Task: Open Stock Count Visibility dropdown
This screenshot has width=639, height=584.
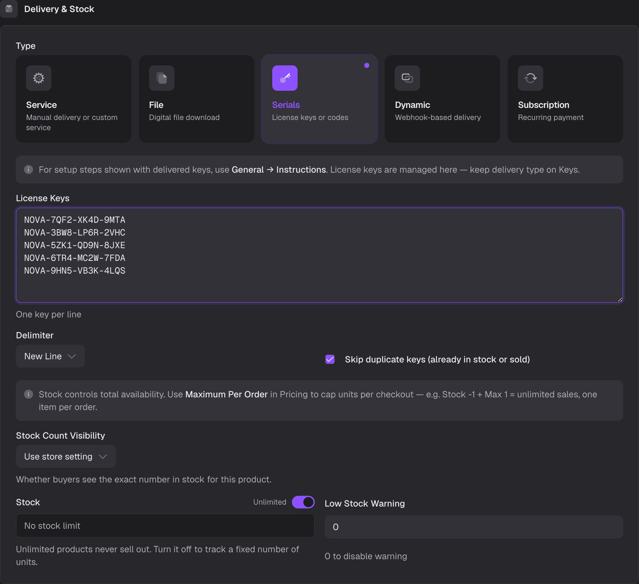Action: [x=66, y=456]
